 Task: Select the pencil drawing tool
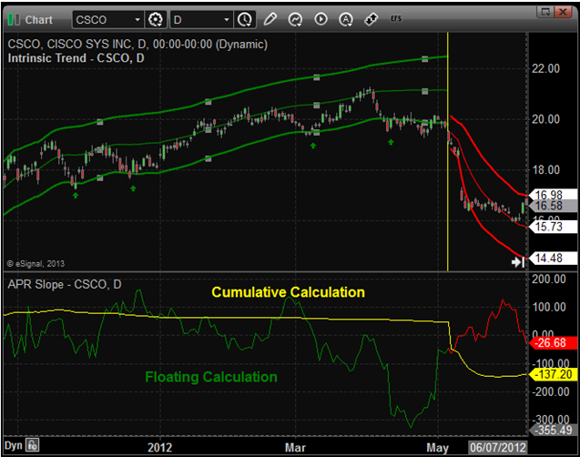tap(270, 19)
